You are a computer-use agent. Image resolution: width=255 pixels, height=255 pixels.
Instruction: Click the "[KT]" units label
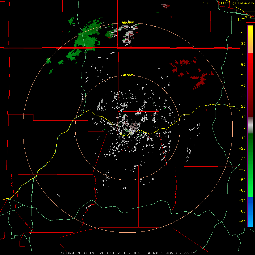coord(242,20)
